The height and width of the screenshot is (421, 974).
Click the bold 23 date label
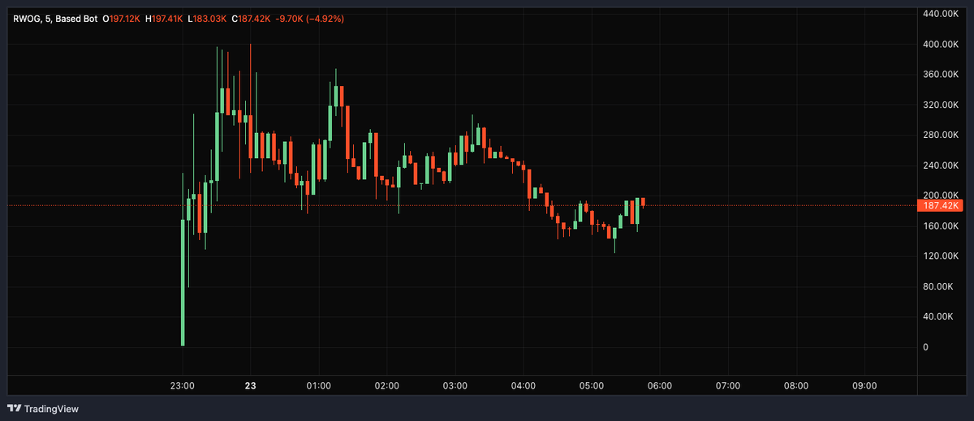250,386
